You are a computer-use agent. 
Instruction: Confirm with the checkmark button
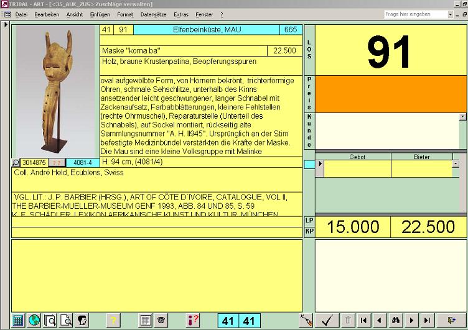(325, 321)
